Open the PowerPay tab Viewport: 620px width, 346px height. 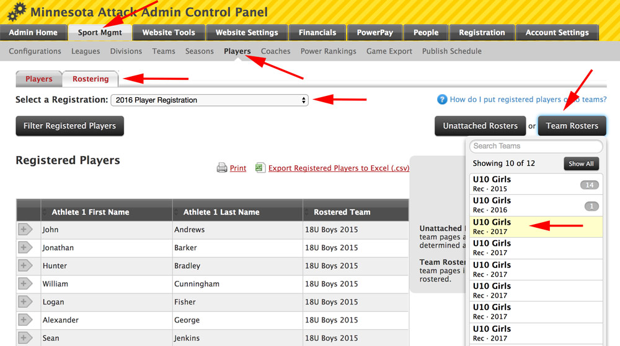pyautogui.click(x=375, y=32)
